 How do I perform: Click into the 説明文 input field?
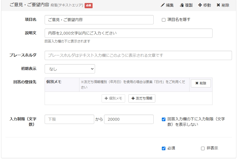pyautogui.click(x=128, y=33)
